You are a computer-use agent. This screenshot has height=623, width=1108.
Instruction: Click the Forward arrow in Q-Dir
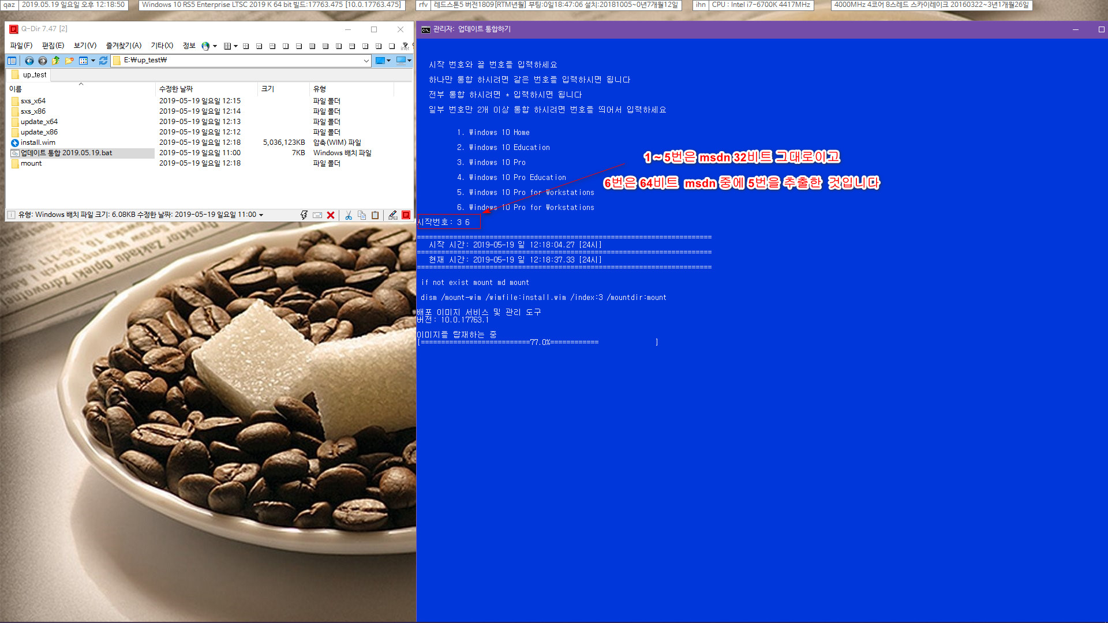click(x=42, y=61)
